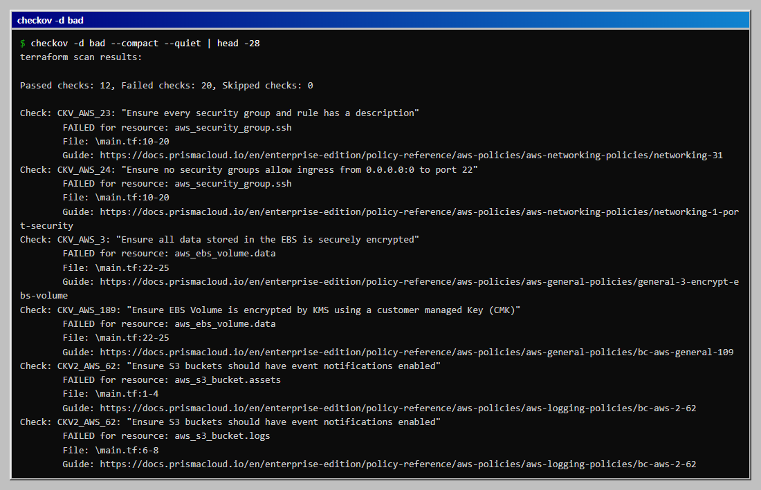Open the Guide link ending in bc-aws-general-109

[x=417, y=352]
